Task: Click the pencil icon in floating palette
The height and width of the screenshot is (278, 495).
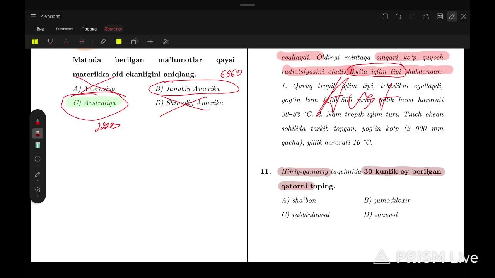Action: [x=38, y=174]
